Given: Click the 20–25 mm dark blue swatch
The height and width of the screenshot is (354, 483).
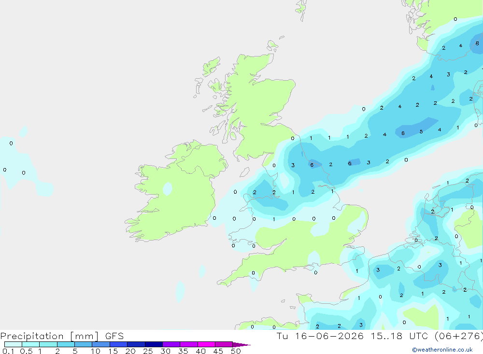Looking at the screenshot, I should [x=136, y=344].
